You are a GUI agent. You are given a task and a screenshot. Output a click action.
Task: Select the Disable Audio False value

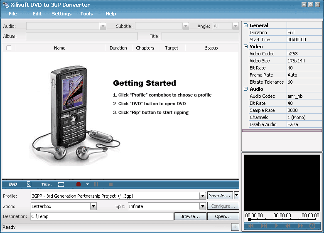coord(304,124)
